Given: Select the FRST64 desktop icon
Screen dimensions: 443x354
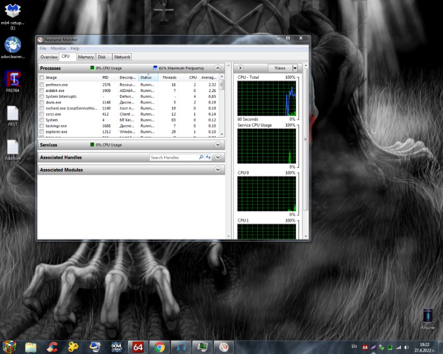Looking at the screenshot, I should coord(13,81).
